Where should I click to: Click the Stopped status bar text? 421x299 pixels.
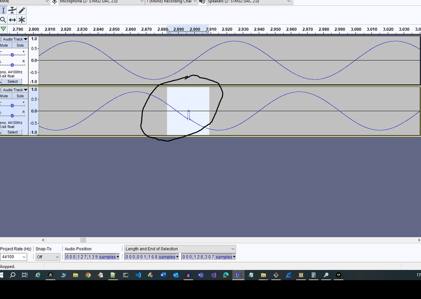pyautogui.click(x=7, y=266)
